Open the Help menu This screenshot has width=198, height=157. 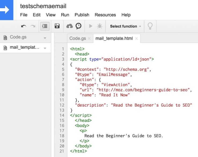126,15
